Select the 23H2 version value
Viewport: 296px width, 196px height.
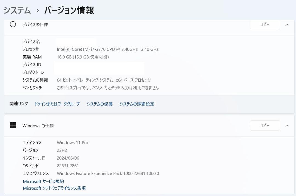coord(62,150)
